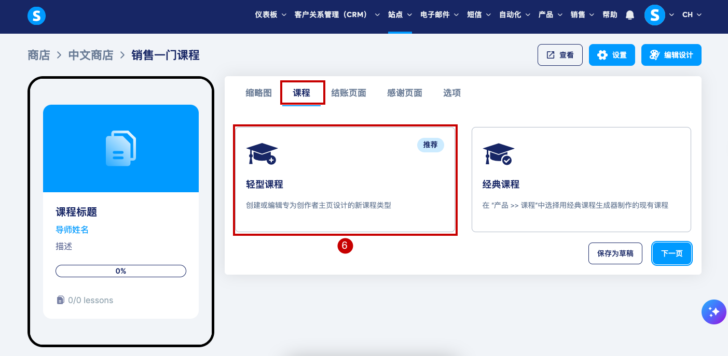The image size is (728, 356).
Task: Expand the 短信 menu
Action: point(479,15)
